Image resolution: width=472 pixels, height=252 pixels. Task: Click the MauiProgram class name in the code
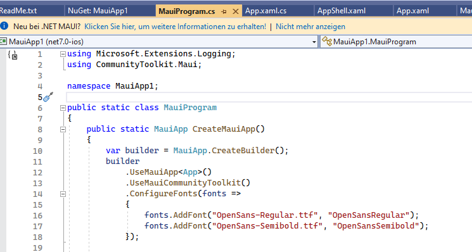[190, 108]
